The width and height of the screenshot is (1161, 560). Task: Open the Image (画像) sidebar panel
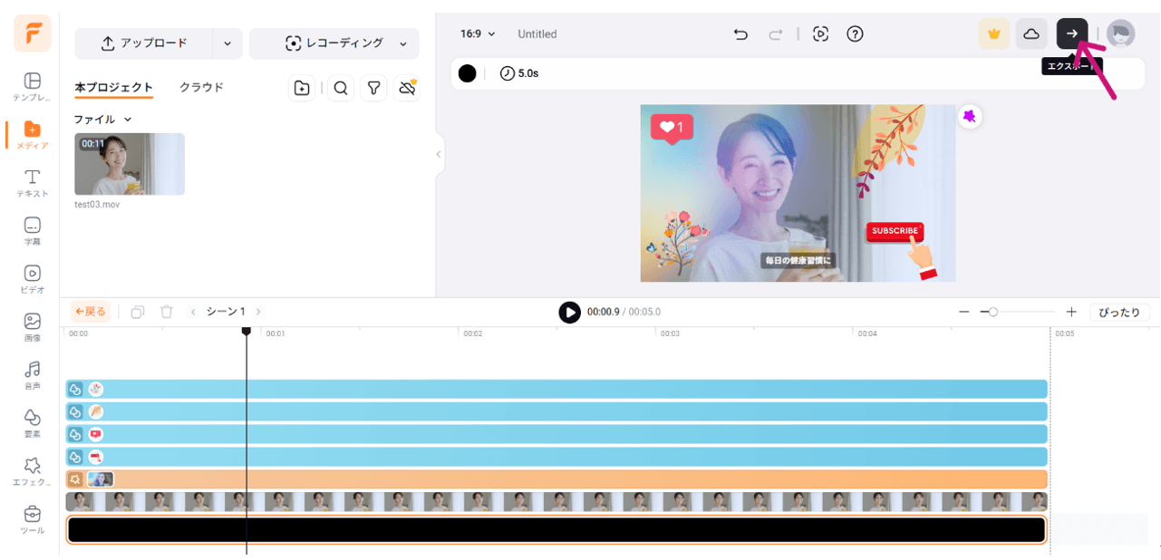pos(32,327)
